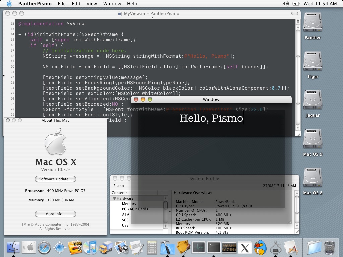
Task: Click the menu bar clock
Action: click(x=320, y=4)
